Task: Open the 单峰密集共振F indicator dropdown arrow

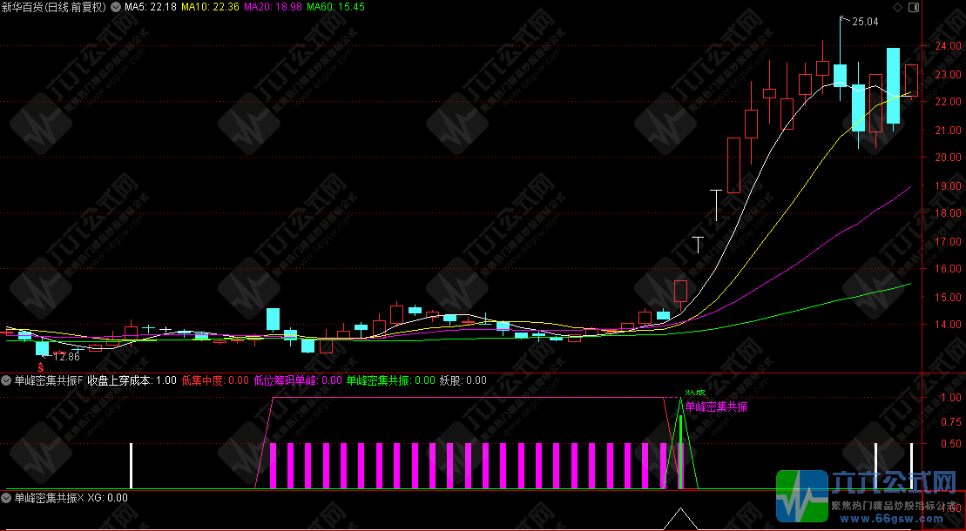Action: pos(7,380)
